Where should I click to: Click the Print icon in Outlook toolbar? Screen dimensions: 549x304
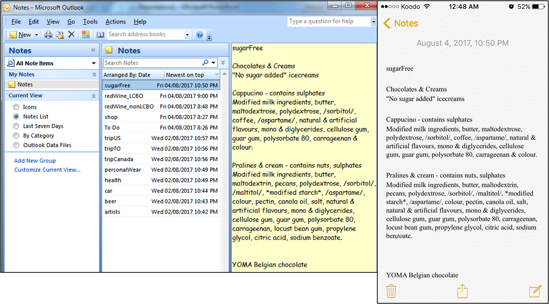(48, 35)
